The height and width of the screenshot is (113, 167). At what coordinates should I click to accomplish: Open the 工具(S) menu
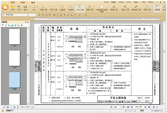pyautogui.click(x=144, y=2)
